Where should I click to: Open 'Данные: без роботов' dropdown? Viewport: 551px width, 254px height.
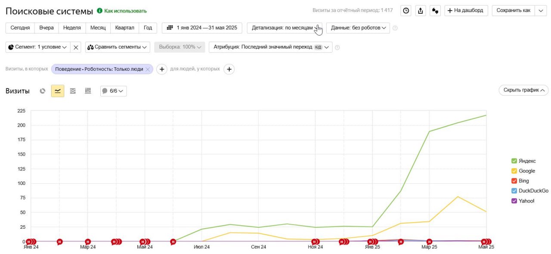(x=358, y=27)
